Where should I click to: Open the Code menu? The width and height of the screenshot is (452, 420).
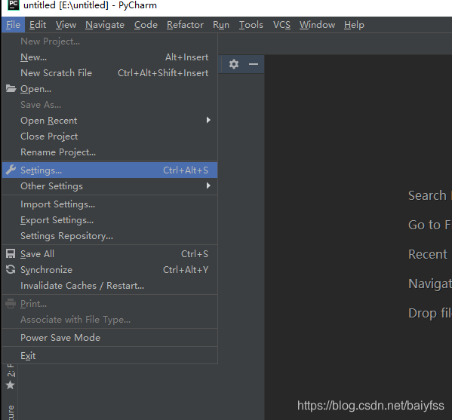[146, 25]
